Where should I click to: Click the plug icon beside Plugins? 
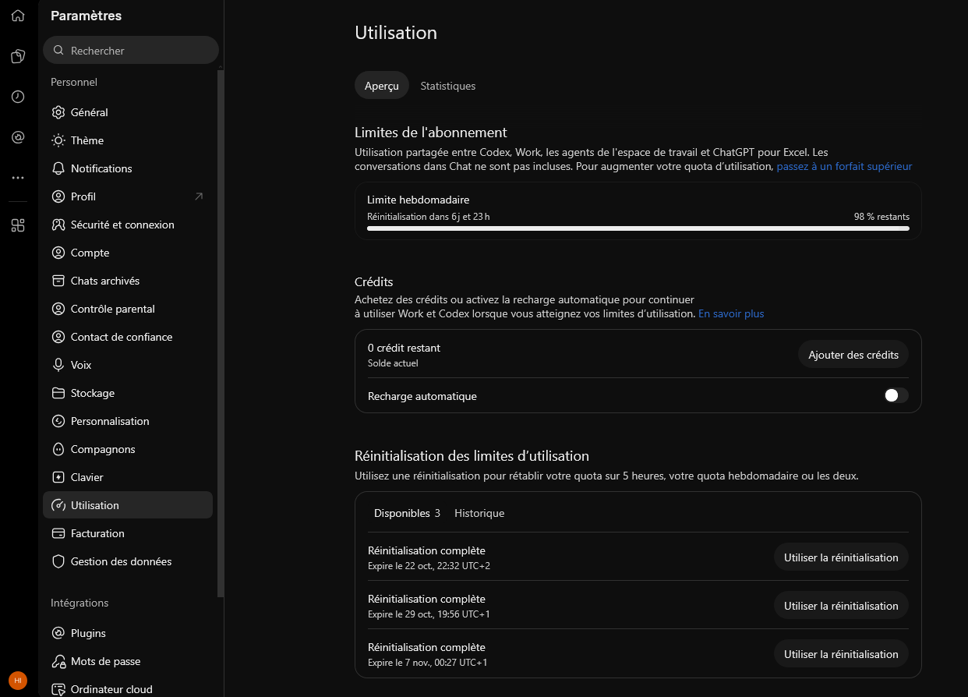[58, 633]
